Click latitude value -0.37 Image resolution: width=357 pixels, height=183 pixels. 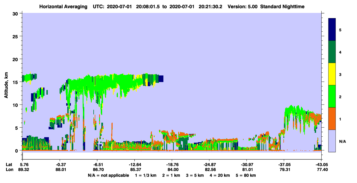point(60,165)
